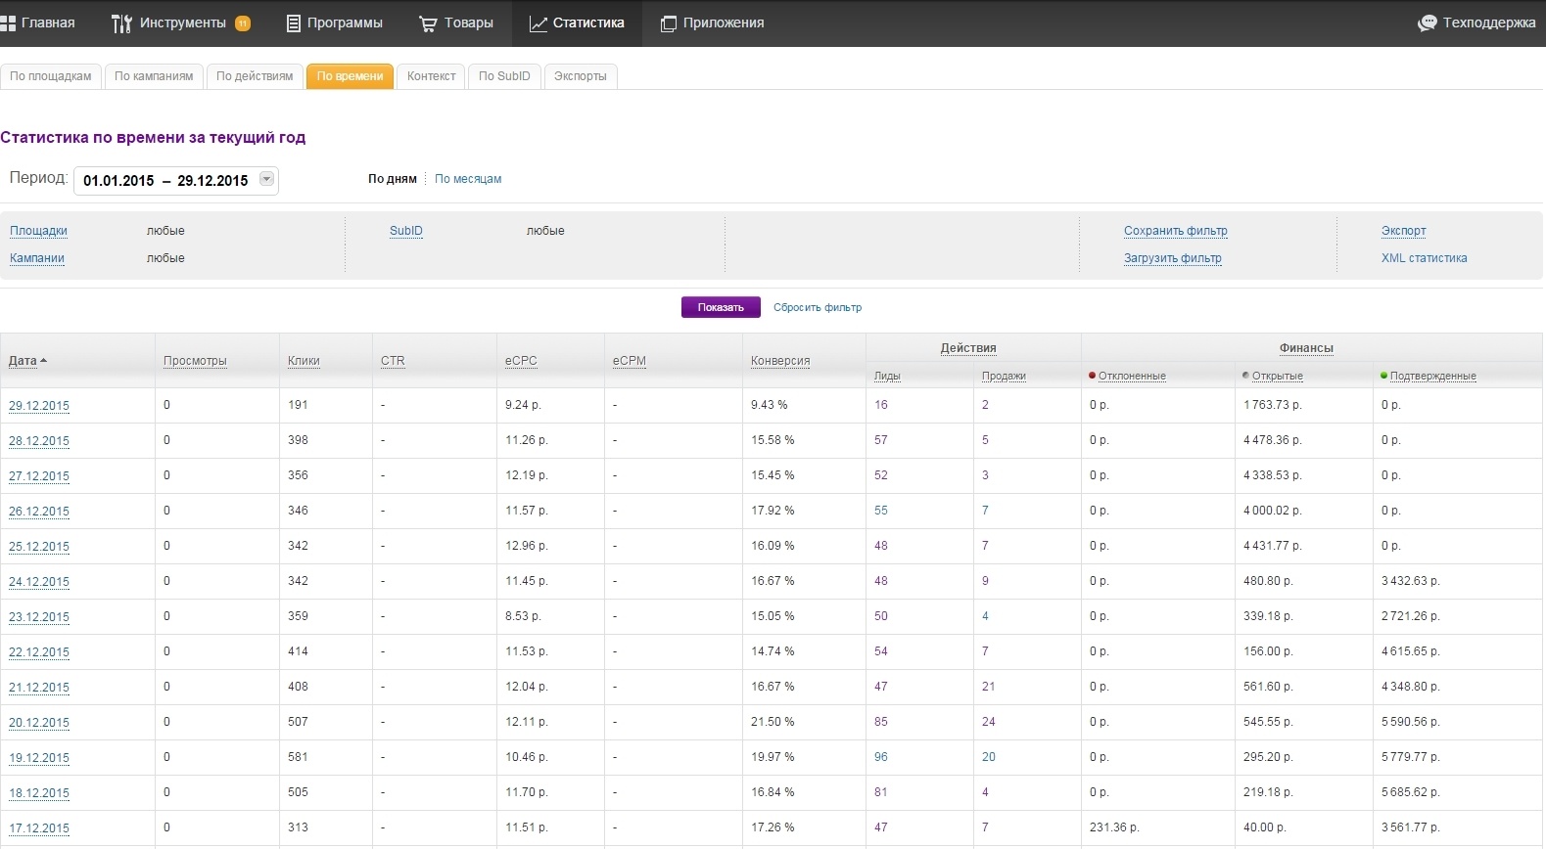Screen dimensions: 1546x849
Task: Open the period date range dropdown arrow
Action: (266, 180)
